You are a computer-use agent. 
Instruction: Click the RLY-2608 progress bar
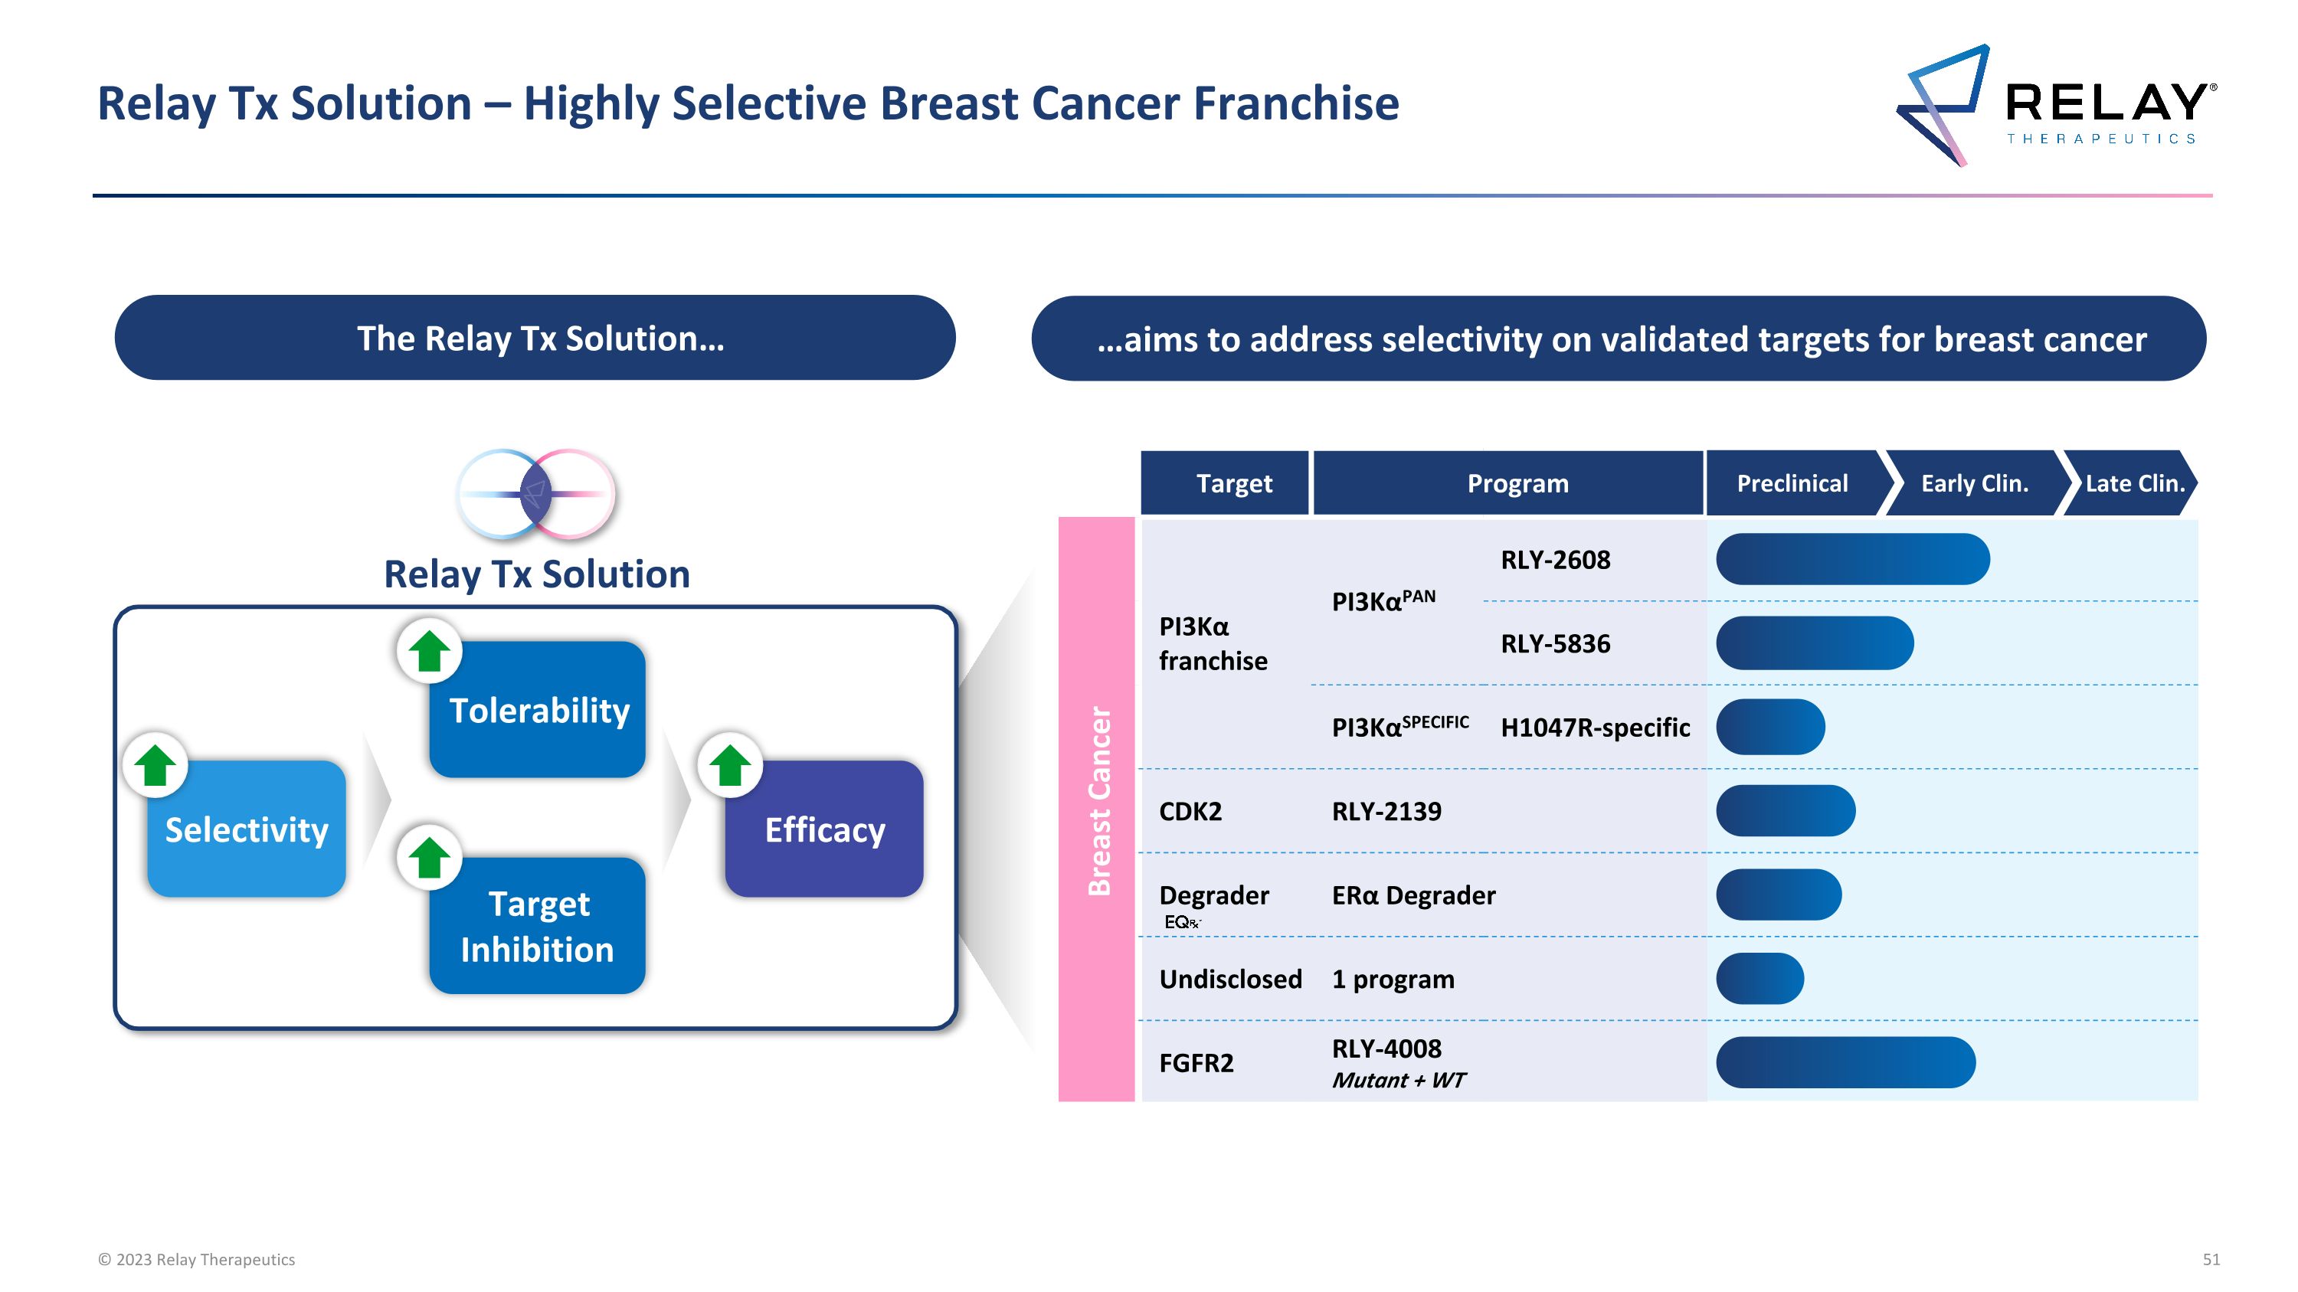1852,559
